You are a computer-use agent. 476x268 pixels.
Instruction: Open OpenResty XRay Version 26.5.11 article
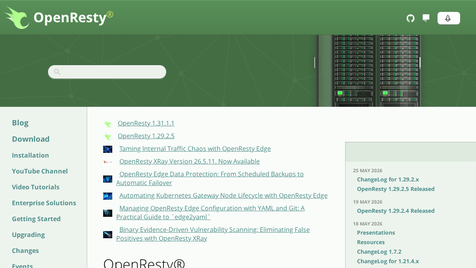point(190,161)
